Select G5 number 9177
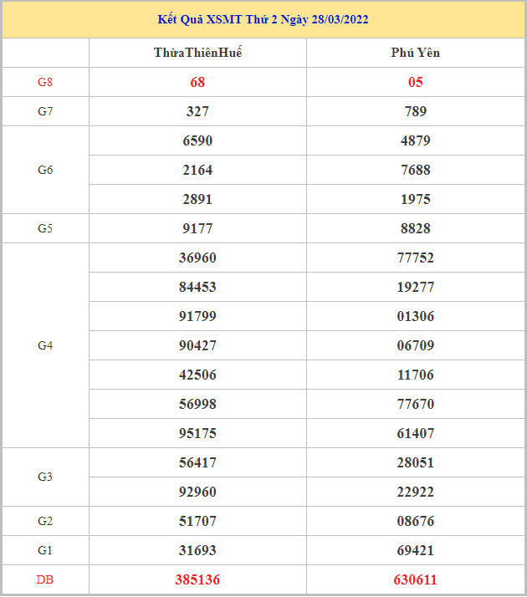 pyautogui.click(x=197, y=228)
